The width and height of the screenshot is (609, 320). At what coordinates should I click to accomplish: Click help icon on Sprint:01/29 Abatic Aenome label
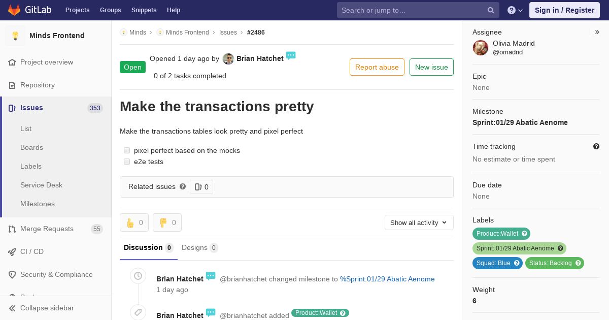tap(560, 248)
